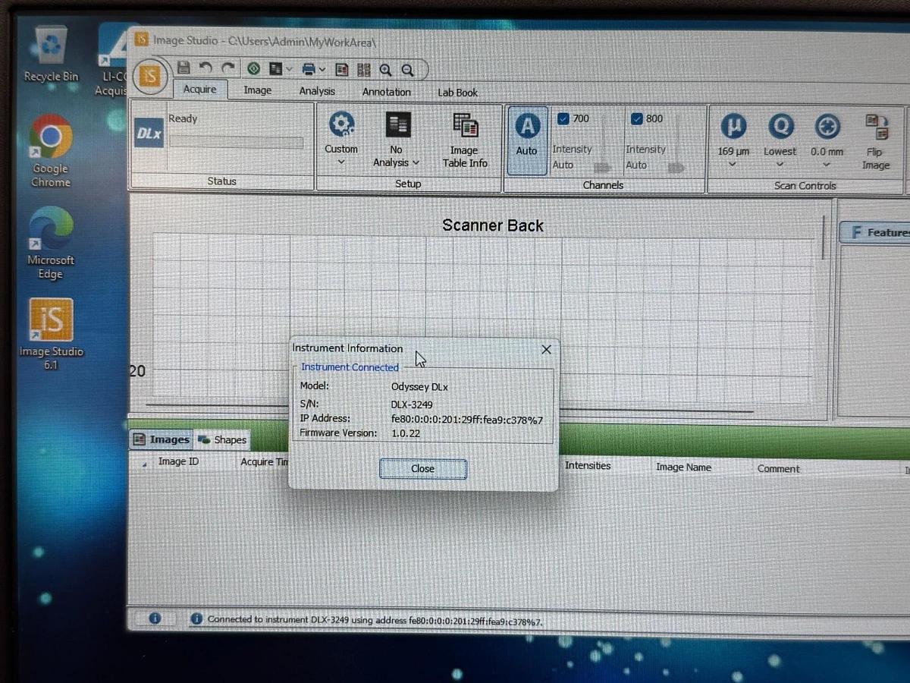Click the Close button in Instrument Information
The height and width of the screenshot is (683, 910).
(x=423, y=469)
